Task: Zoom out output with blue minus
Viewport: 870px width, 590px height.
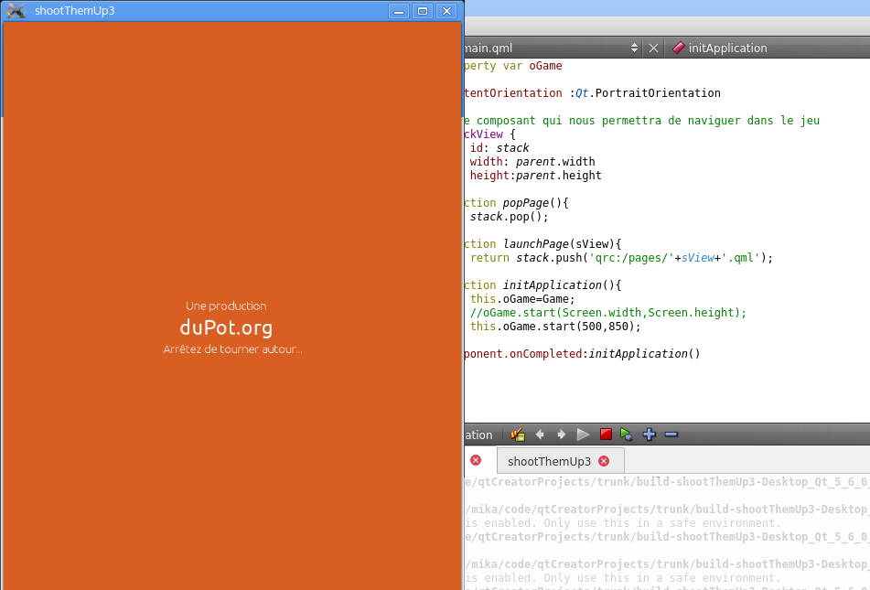Action: (x=671, y=434)
